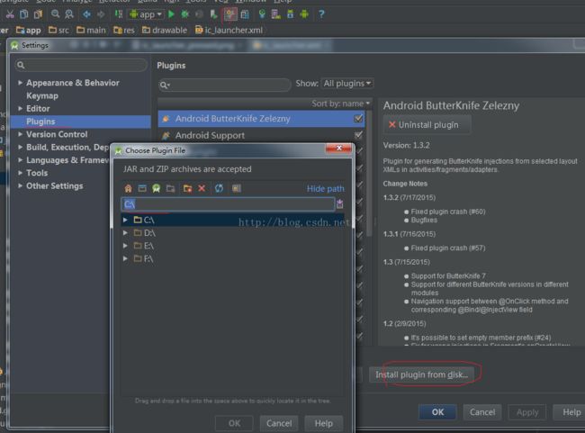Image resolution: width=585 pixels, height=433 pixels.
Task: Click Cancel in the Choose Plugin File dialog
Action: (279, 423)
